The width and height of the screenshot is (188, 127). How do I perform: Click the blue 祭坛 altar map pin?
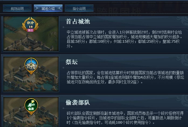coord(31,66)
